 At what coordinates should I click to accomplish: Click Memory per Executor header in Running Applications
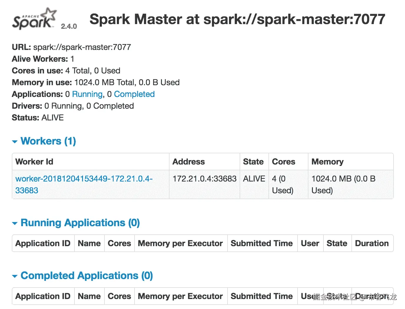181,243
